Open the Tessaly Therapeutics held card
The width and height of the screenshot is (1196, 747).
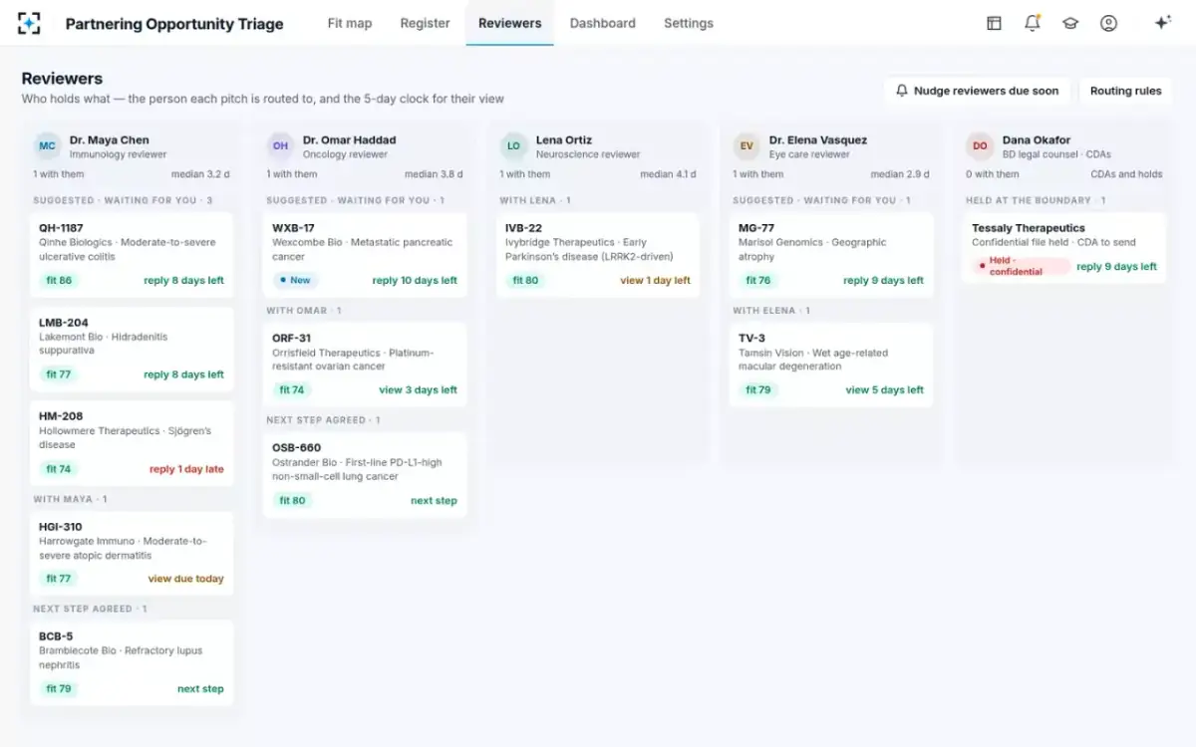1064,248
